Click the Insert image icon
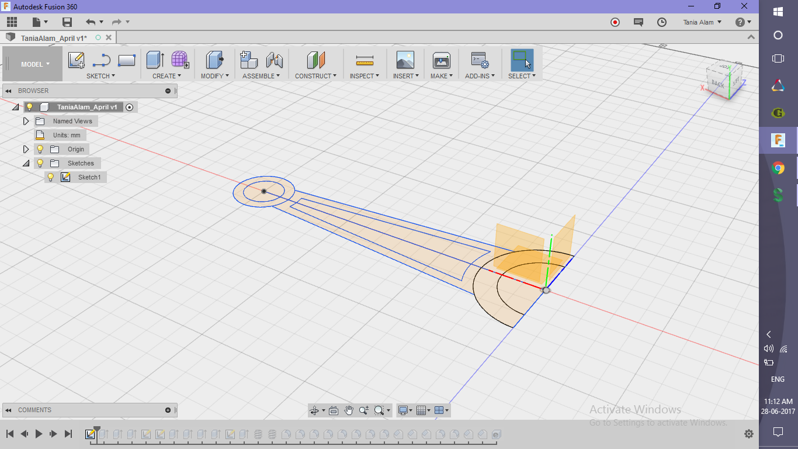 [405, 60]
